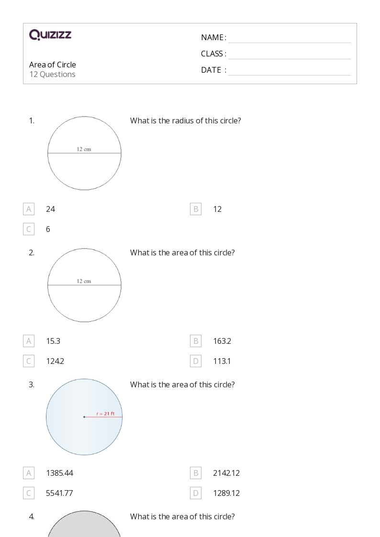
Task: Choose box D for question 3
Action: click(196, 493)
